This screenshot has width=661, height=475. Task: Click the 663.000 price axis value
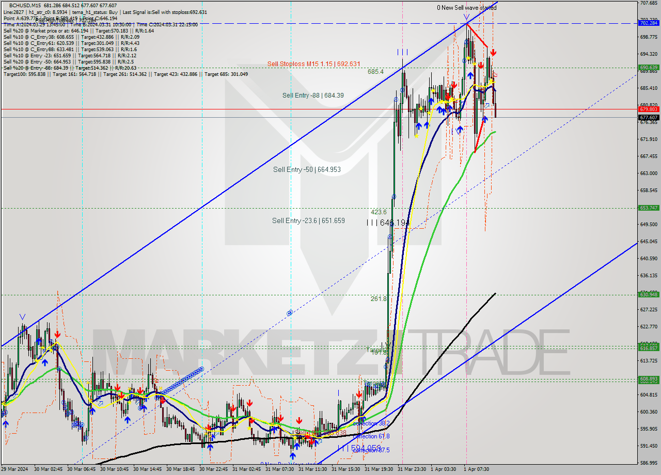649,173
